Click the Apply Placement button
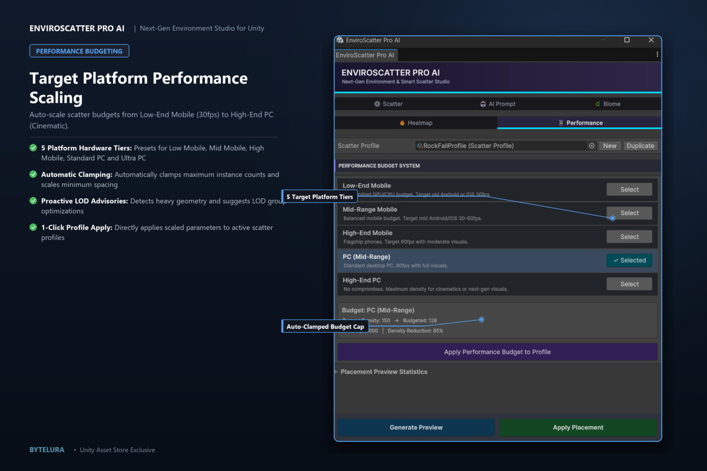This screenshot has height=471, width=707. point(578,427)
